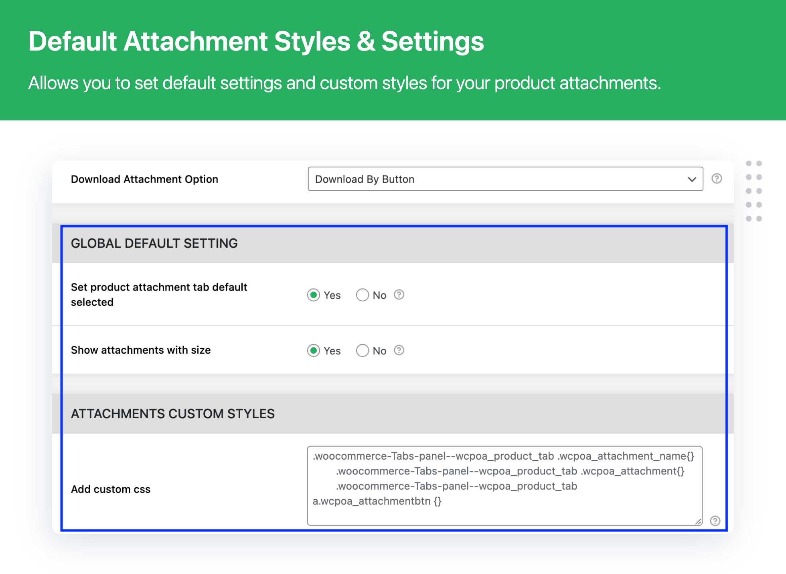Click help icon for tab default selected setting
Viewport: 786px width, 574px height.
tap(399, 295)
